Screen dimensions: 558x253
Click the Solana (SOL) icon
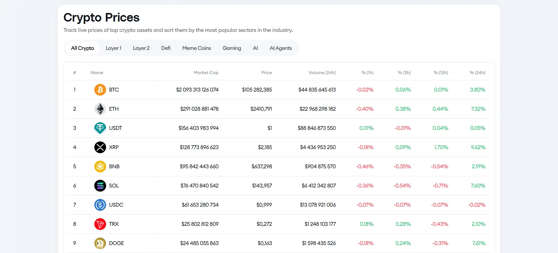(x=100, y=186)
